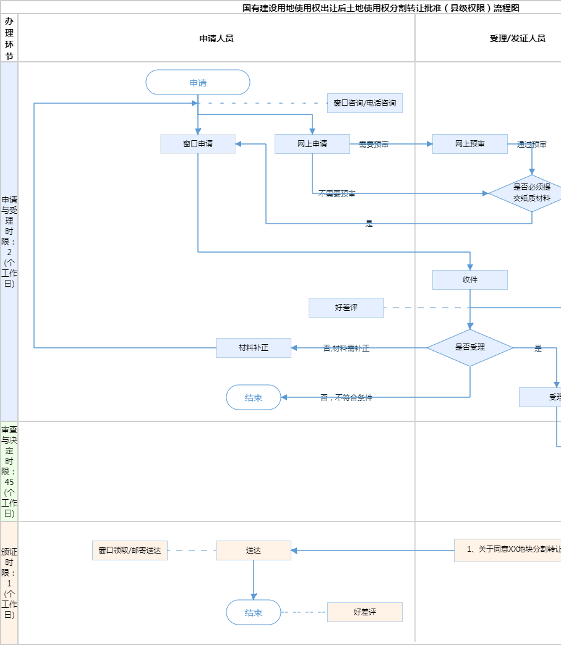Viewport: 561px width, 645px height.
Task: Click the 结束 node below 材料补正
Action: tap(253, 398)
